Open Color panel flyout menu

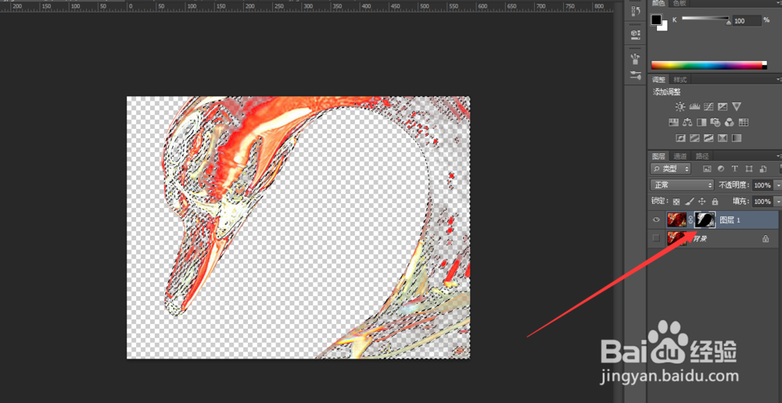click(x=779, y=3)
